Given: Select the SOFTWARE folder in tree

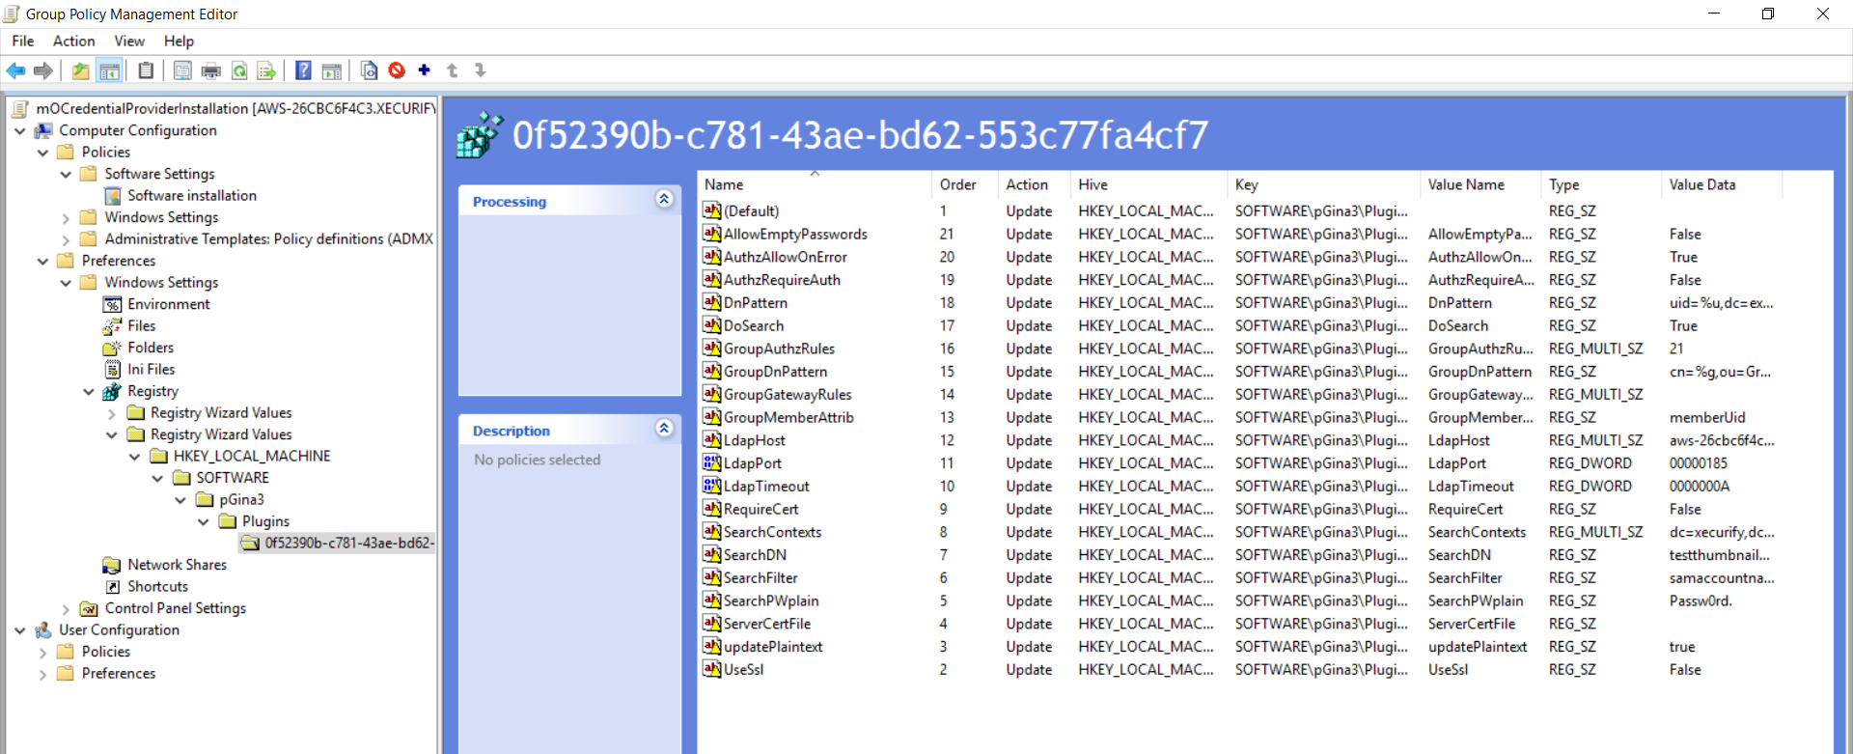Looking at the screenshot, I should point(233,478).
